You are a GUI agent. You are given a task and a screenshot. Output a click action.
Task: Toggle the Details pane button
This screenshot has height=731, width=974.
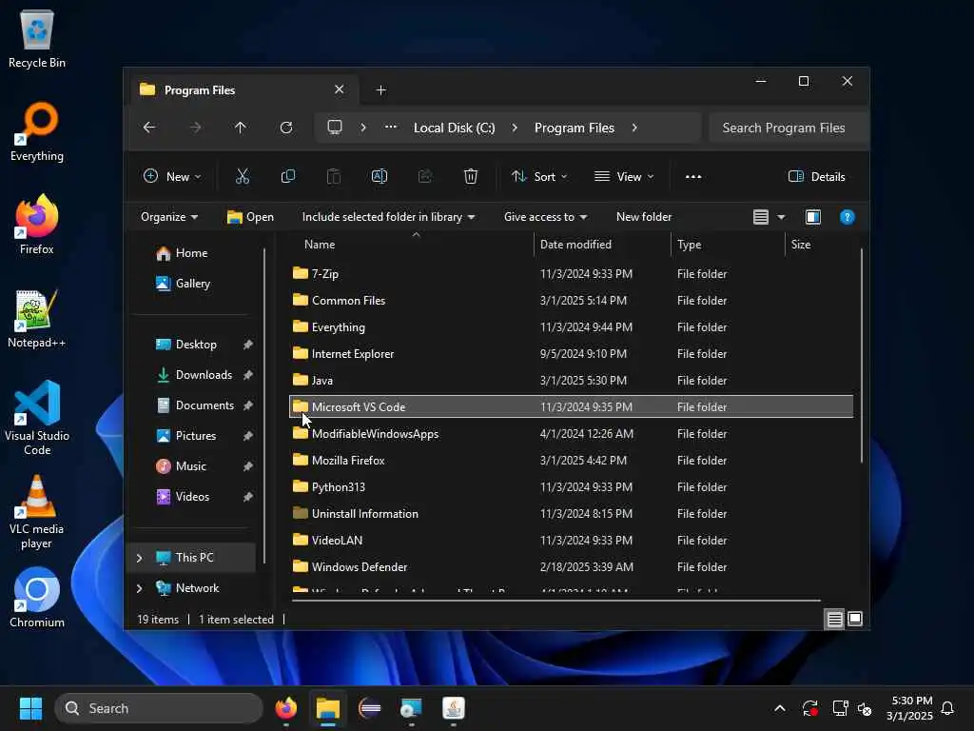pyautogui.click(x=816, y=176)
